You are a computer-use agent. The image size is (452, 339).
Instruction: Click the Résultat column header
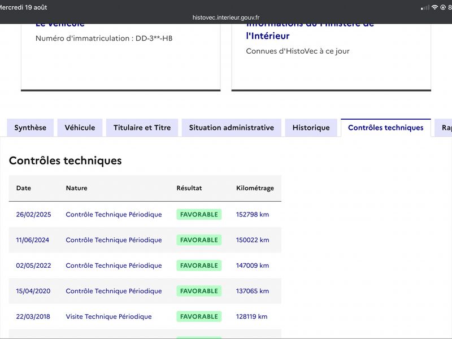pos(189,188)
